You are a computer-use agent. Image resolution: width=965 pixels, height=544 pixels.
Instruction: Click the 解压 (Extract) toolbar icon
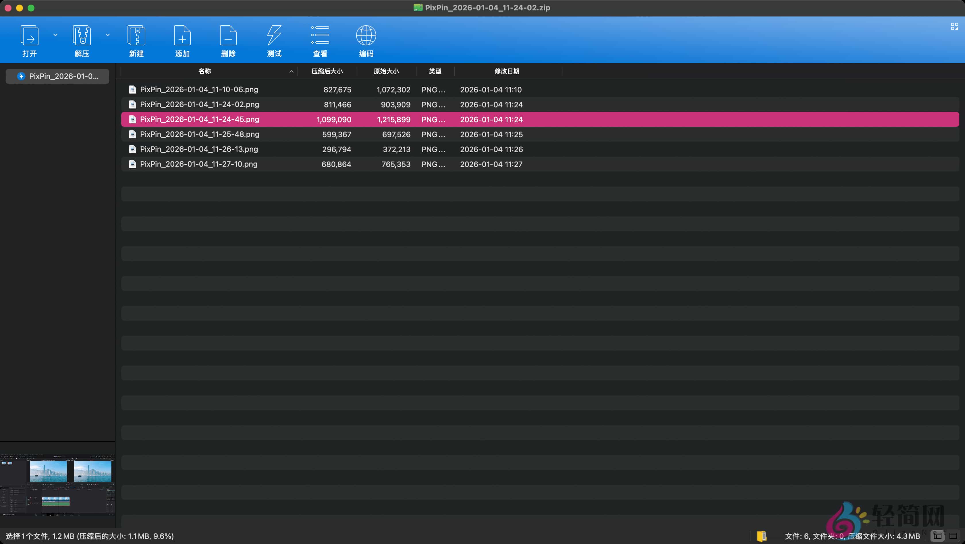pyautogui.click(x=82, y=36)
